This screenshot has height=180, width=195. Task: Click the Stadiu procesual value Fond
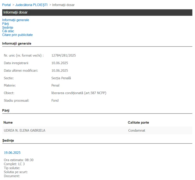pos(55,100)
